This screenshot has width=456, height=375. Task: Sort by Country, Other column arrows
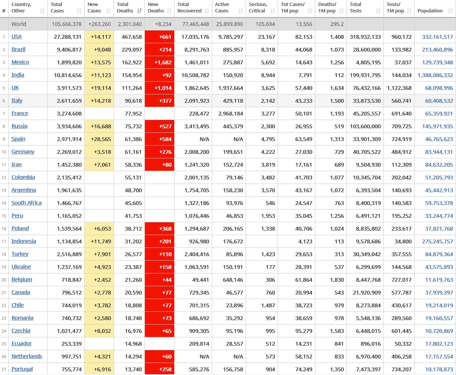point(43,11)
